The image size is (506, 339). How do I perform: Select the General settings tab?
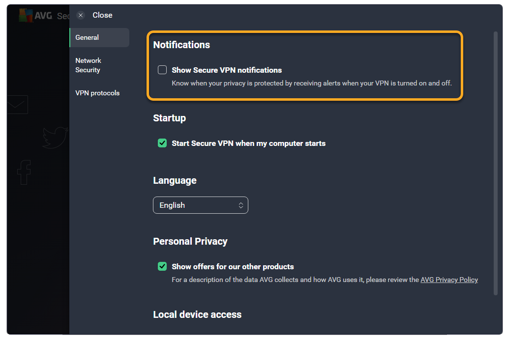[x=99, y=37]
